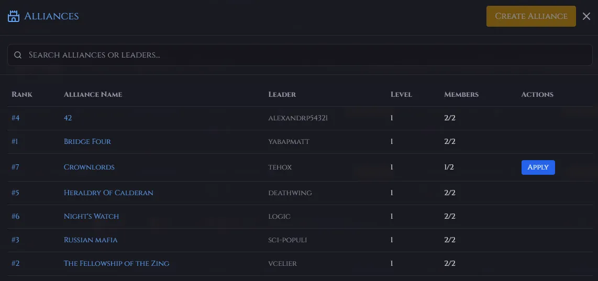
Task: Open the Night's Watch alliance
Action: coord(91,216)
